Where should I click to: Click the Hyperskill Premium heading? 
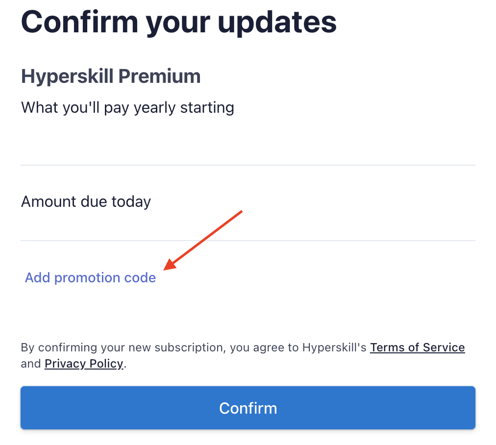110,76
